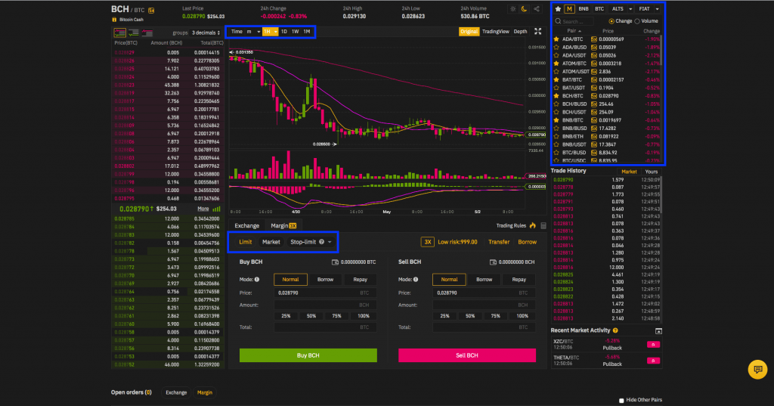Expand the ALTS markets dropdown
The width and height of the screenshot is (774, 406).
click(630, 9)
